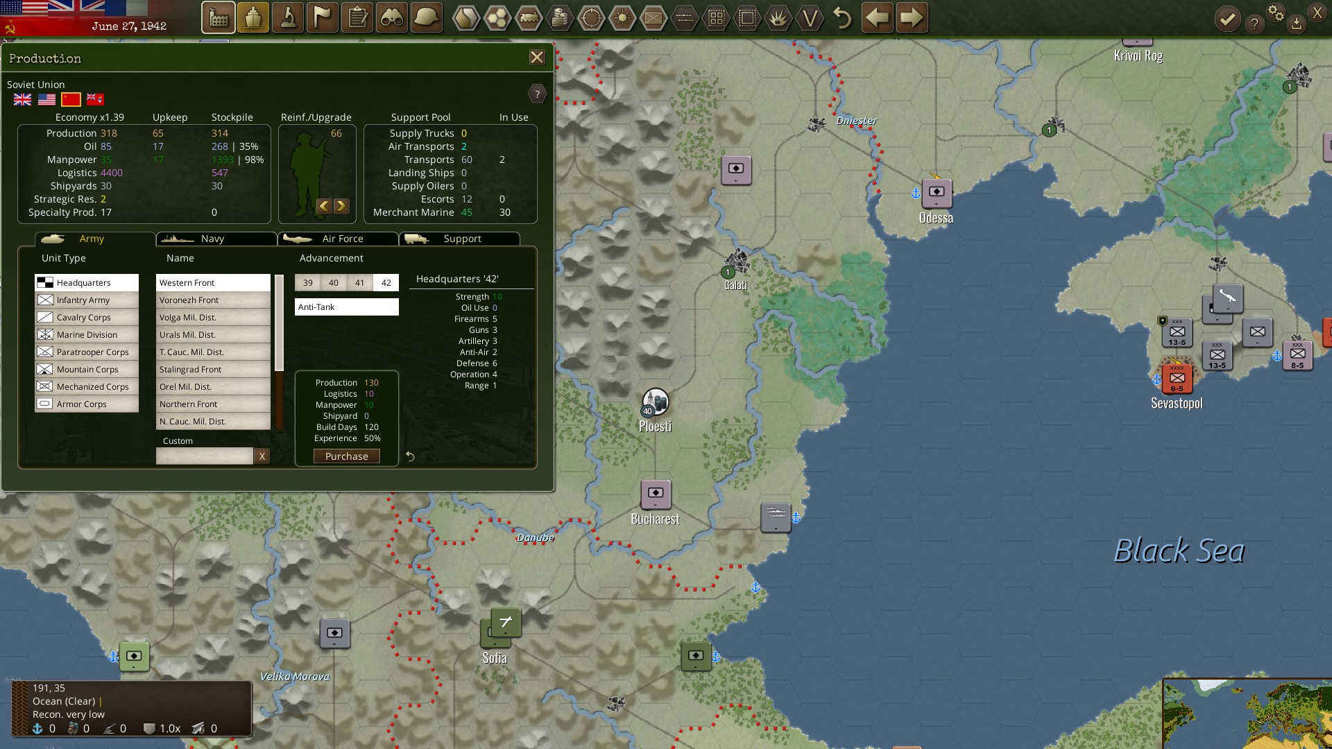Toggle the hex grid overlay hexagon
Image resolution: width=1332 pixels, height=749 pixels.
(497, 18)
